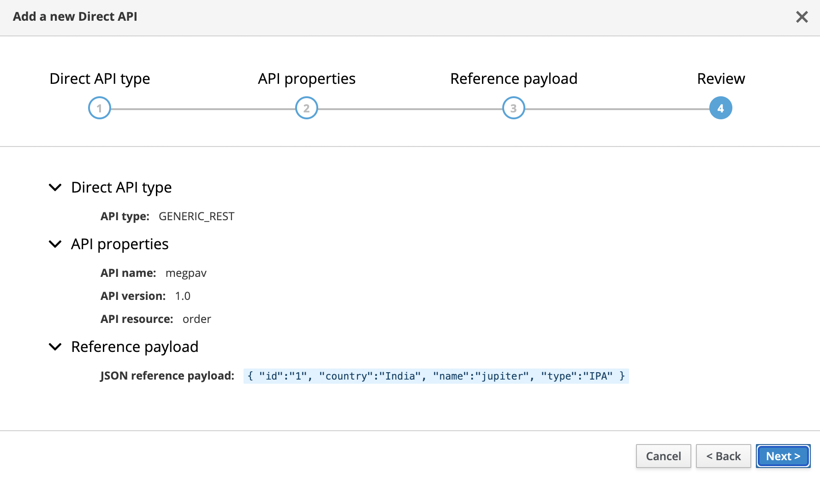Image resolution: width=820 pixels, height=480 pixels.
Task: Open the API properties step label
Action: point(307,79)
